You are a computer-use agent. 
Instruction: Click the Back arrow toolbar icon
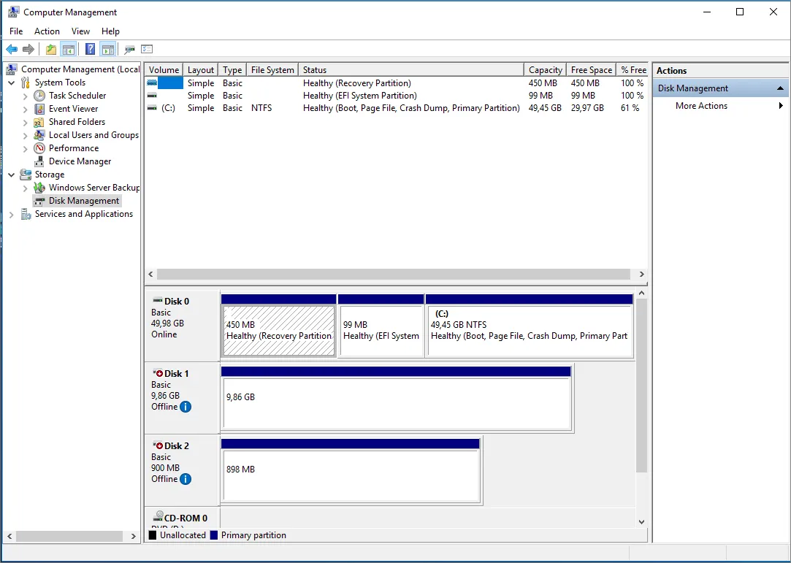click(12, 50)
